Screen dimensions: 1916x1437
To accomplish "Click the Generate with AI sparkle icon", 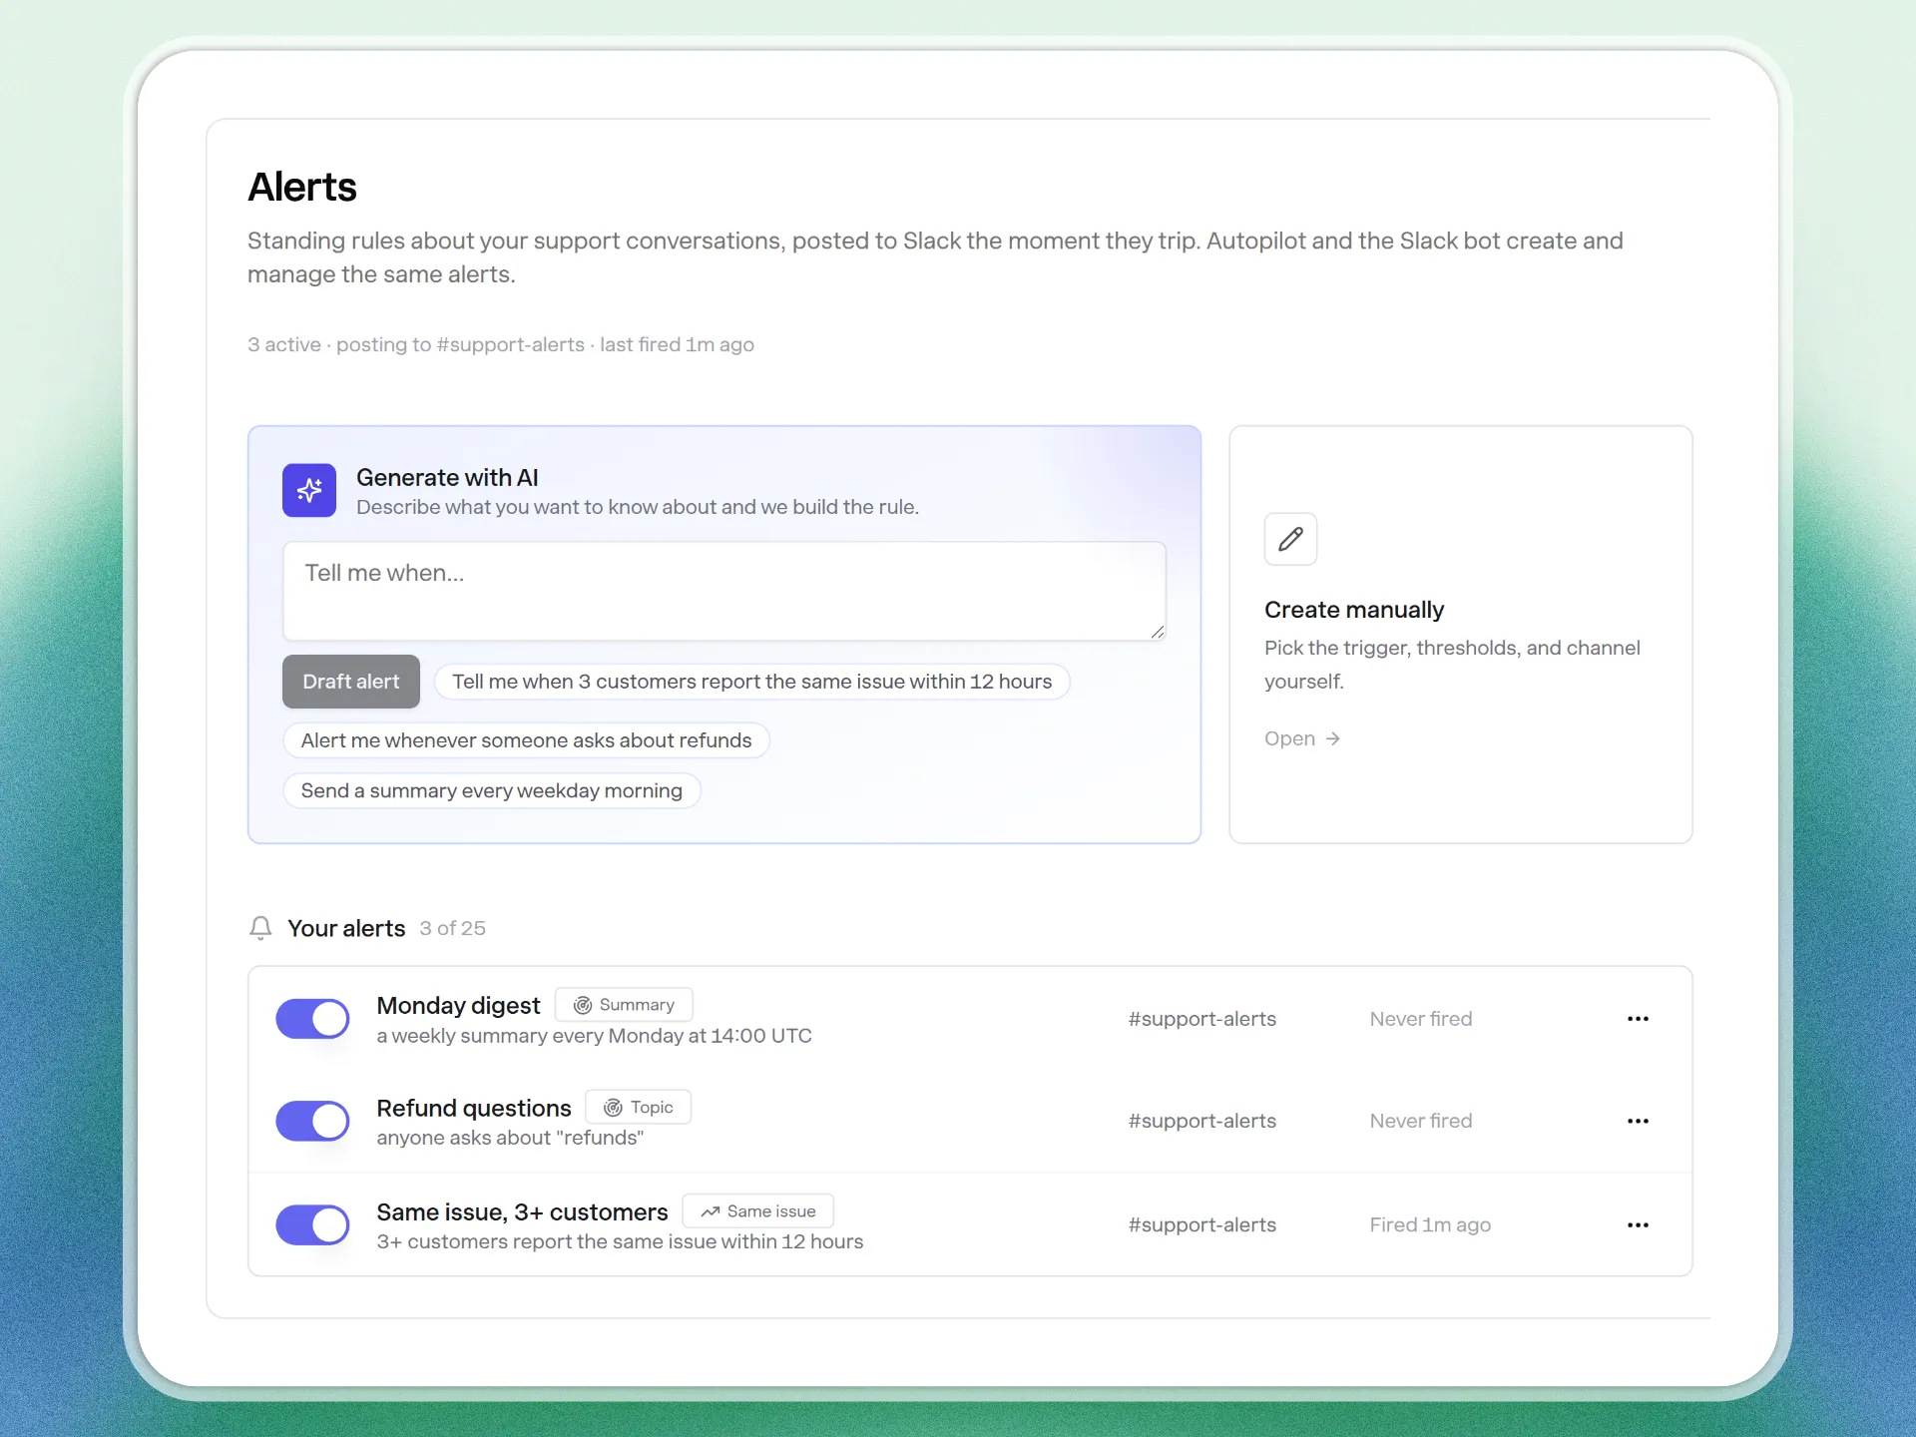I will coord(309,490).
